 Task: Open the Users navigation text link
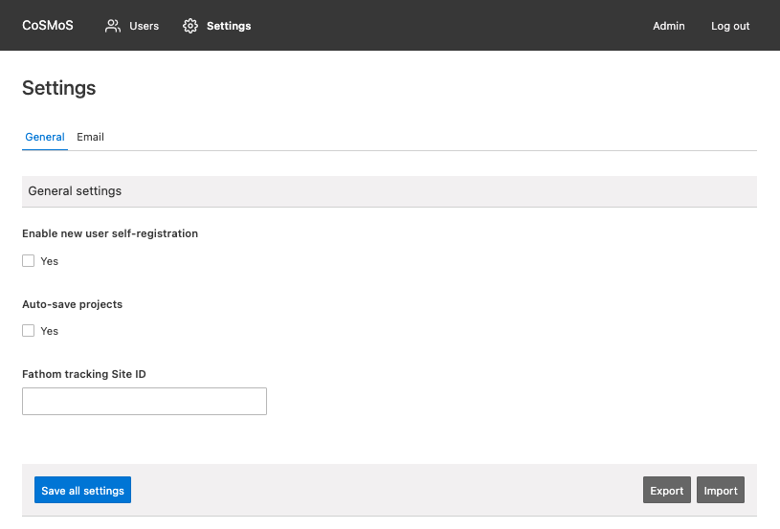coord(144,26)
